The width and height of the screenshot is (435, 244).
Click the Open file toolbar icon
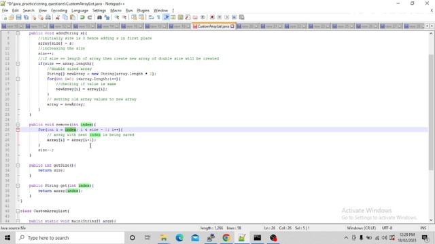point(12,17)
